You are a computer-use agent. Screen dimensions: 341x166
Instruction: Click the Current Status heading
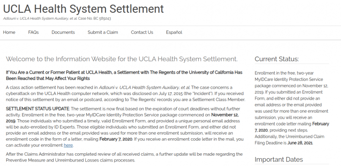[276, 59]
